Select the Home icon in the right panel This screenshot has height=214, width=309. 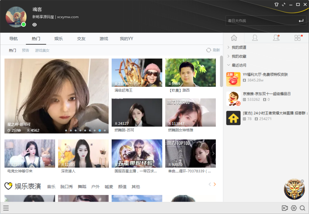(x=234, y=38)
